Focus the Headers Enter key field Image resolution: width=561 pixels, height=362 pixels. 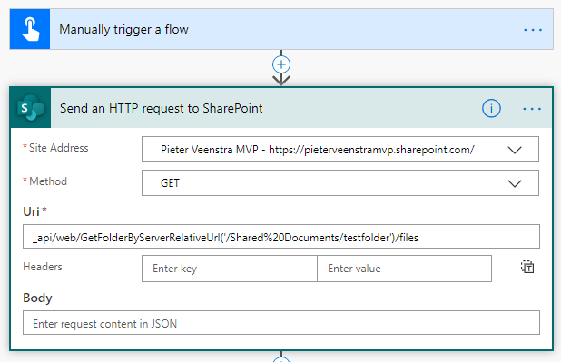pos(230,269)
